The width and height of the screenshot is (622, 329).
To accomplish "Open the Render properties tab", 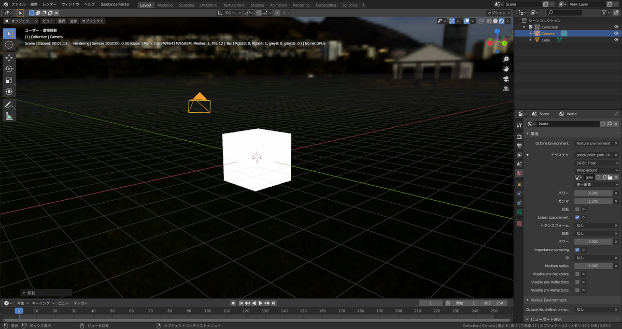I will point(519,137).
